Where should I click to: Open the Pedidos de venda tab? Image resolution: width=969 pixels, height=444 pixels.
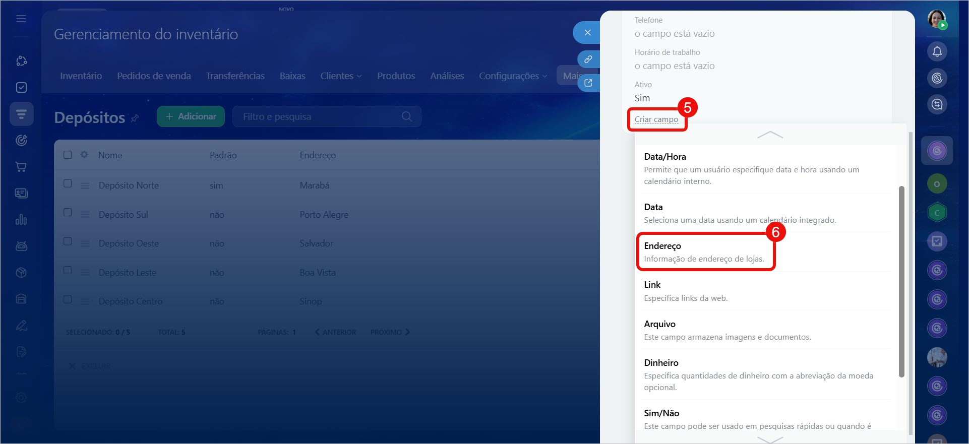(x=154, y=76)
